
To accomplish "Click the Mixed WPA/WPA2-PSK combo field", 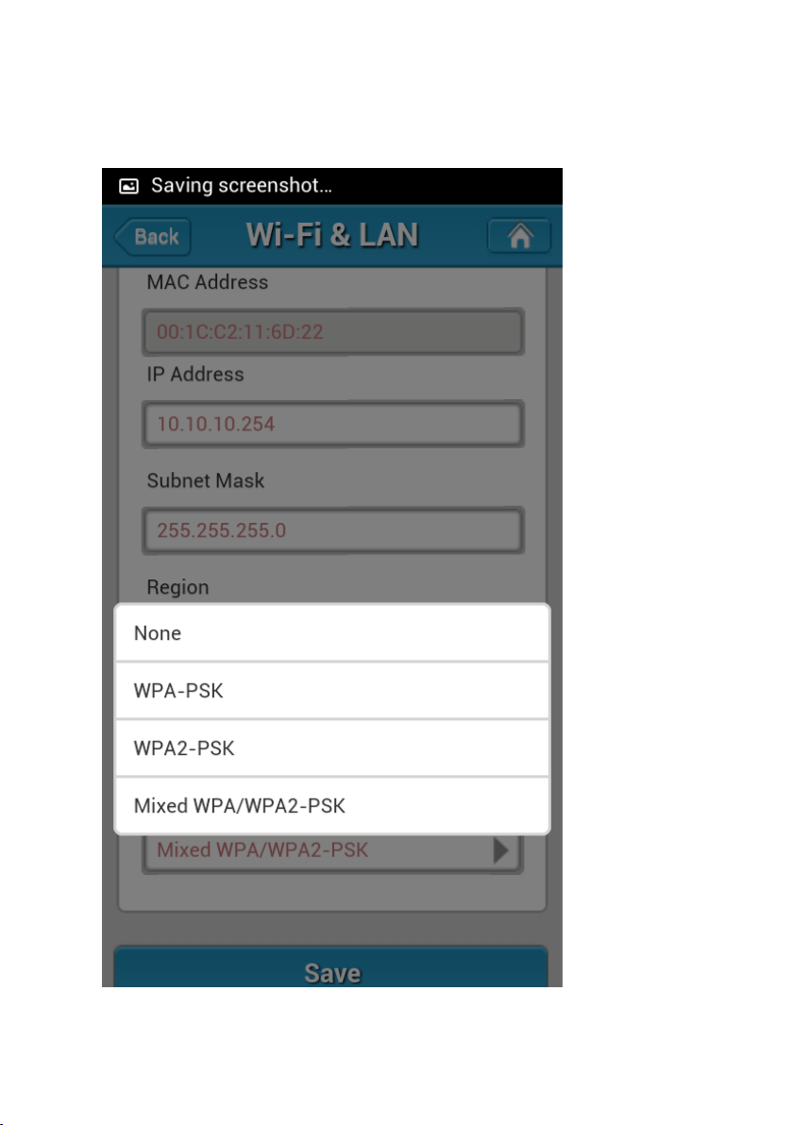I will click(332, 852).
